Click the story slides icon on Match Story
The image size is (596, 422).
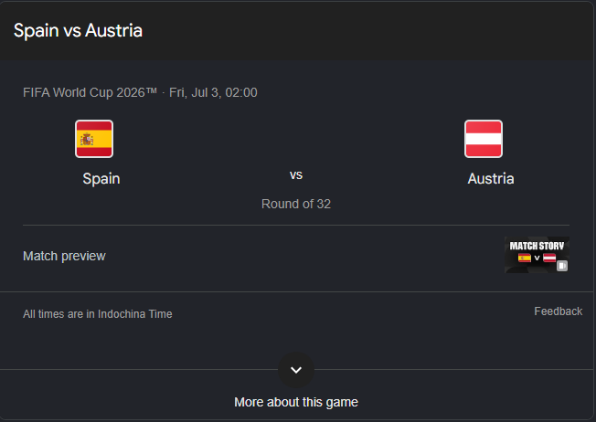click(562, 266)
